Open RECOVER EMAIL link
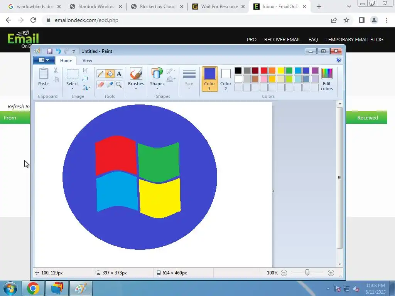395x296 pixels. tap(282, 40)
